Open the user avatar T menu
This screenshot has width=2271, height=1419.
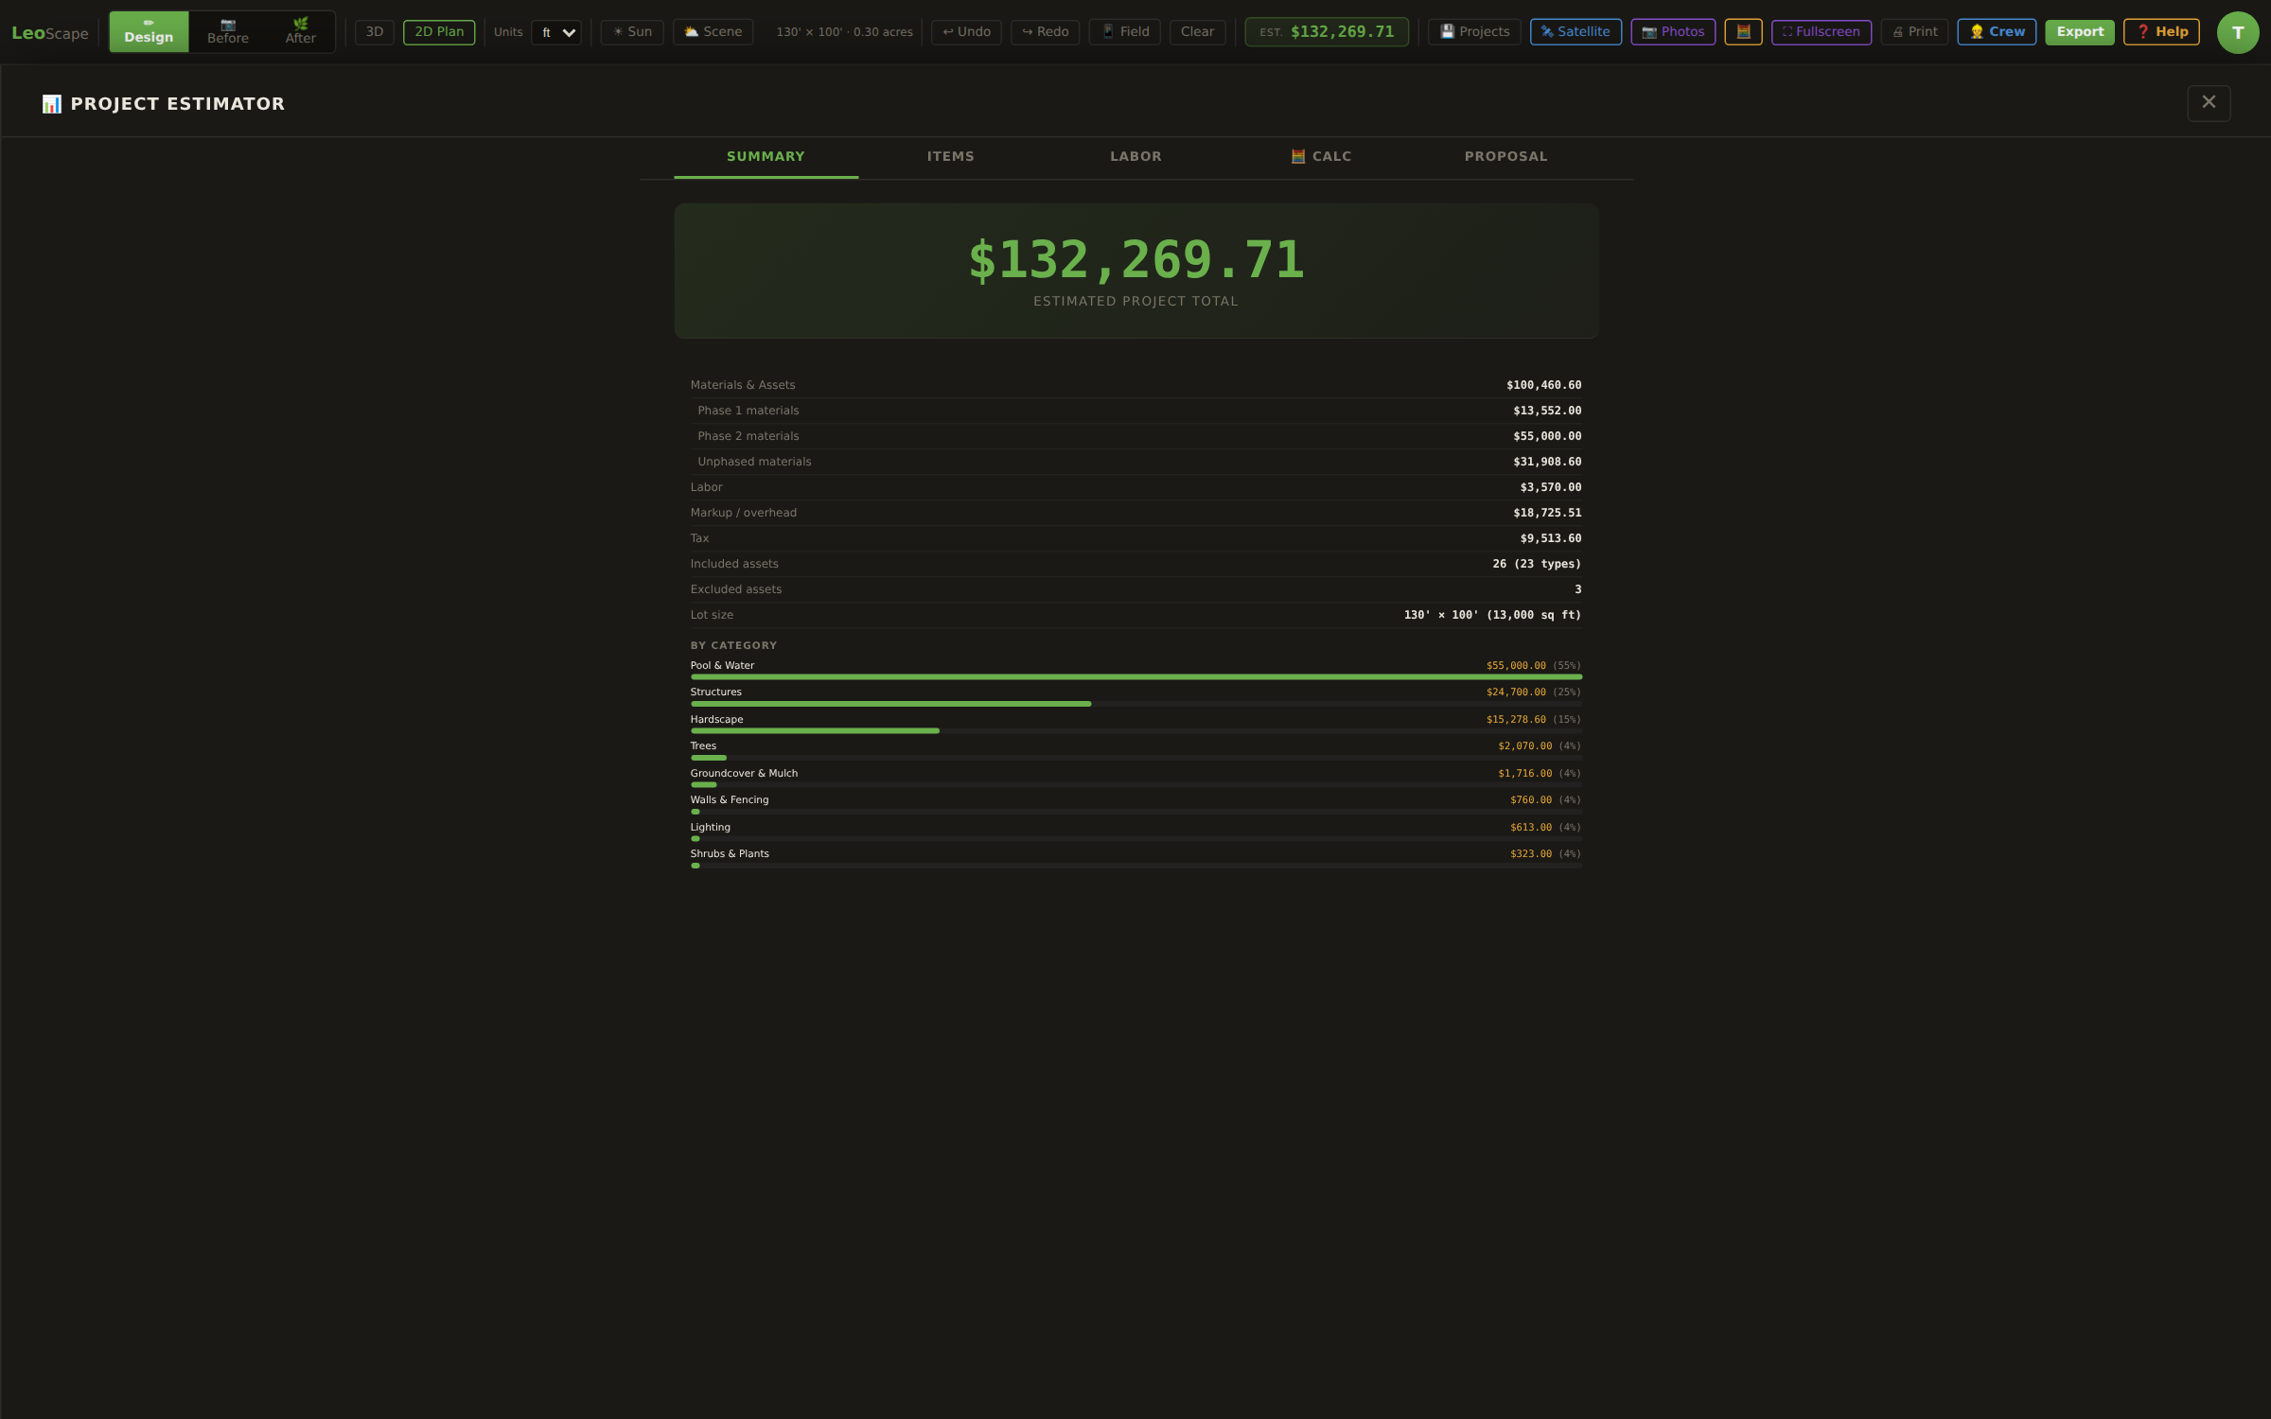coord(2238,32)
